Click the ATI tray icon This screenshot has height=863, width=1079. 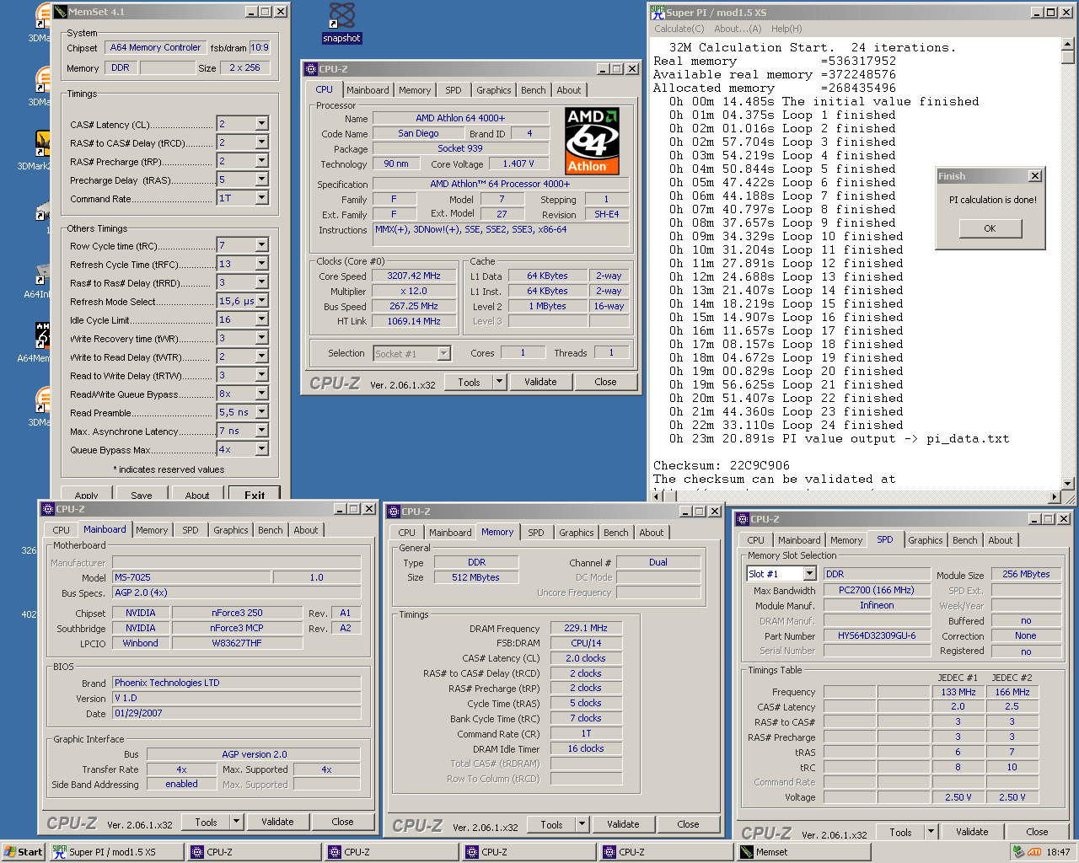click(x=1034, y=852)
